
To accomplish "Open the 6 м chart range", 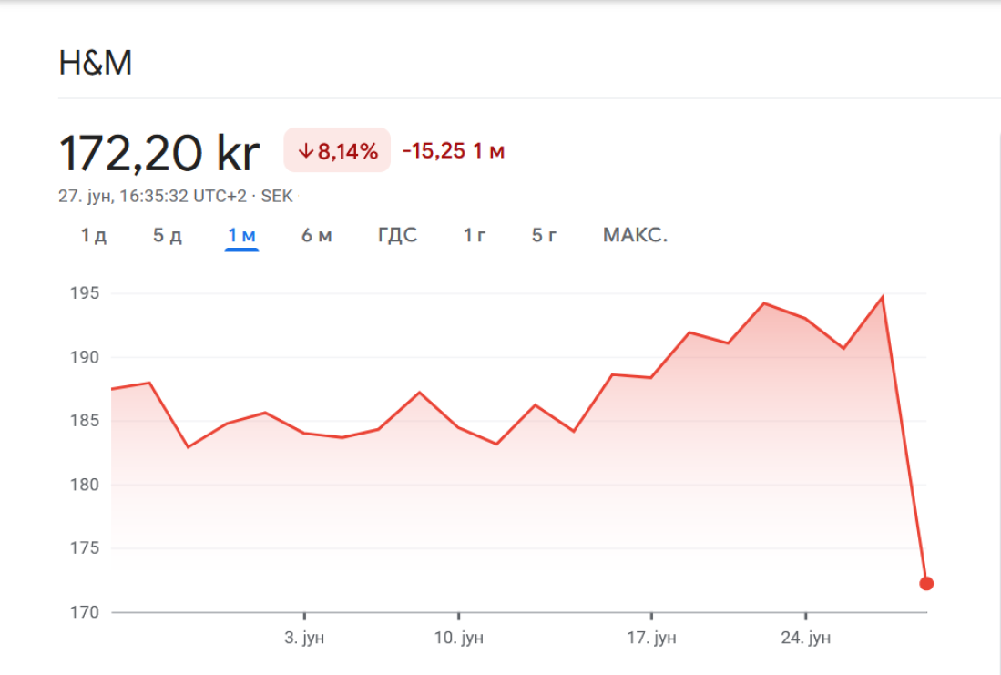I will click(317, 236).
